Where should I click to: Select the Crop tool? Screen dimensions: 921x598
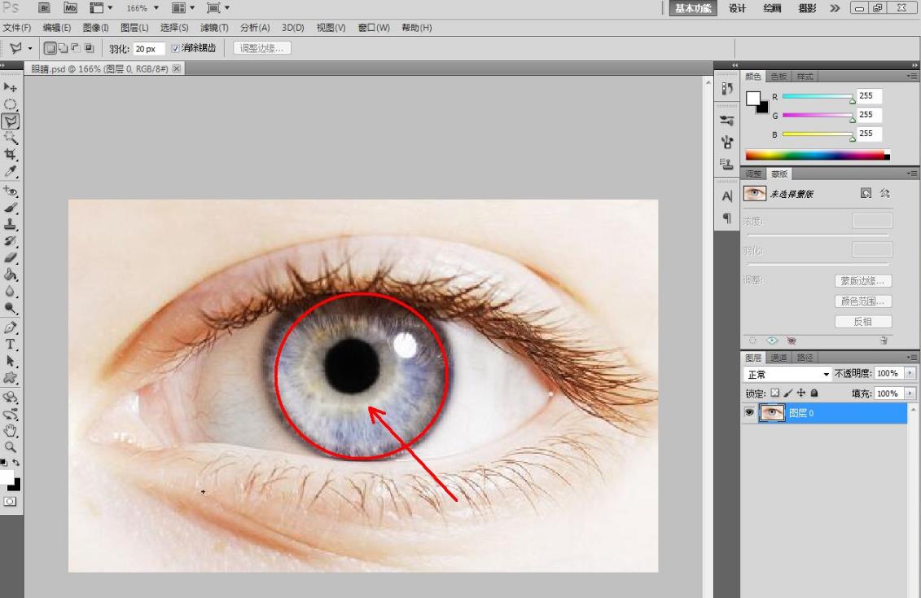pyautogui.click(x=10, y=155)
